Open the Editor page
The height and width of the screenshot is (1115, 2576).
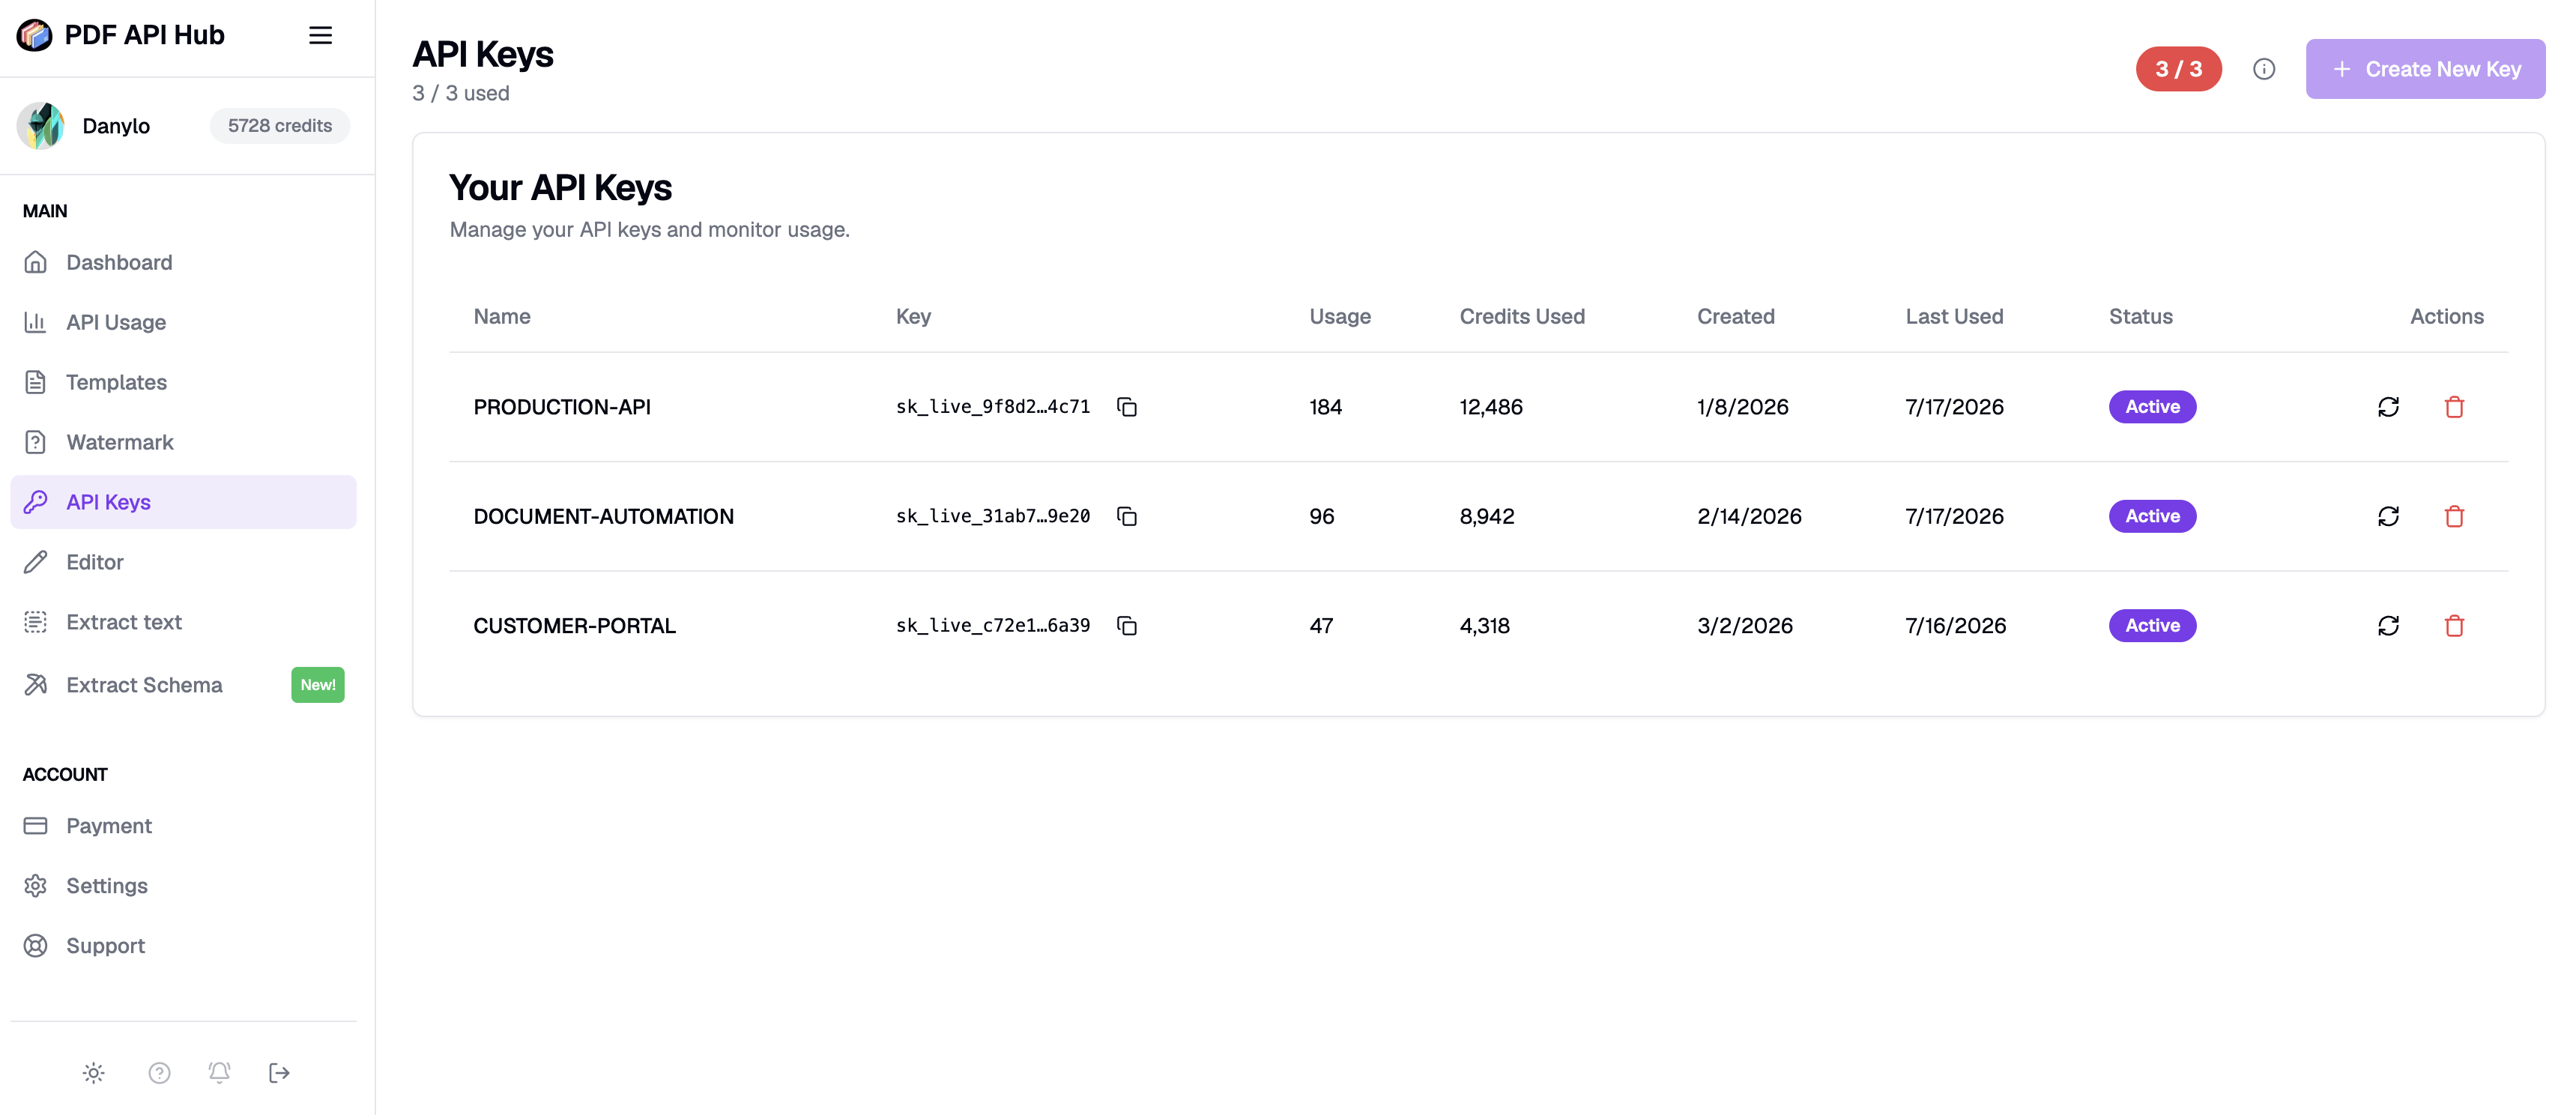(183, 562)
